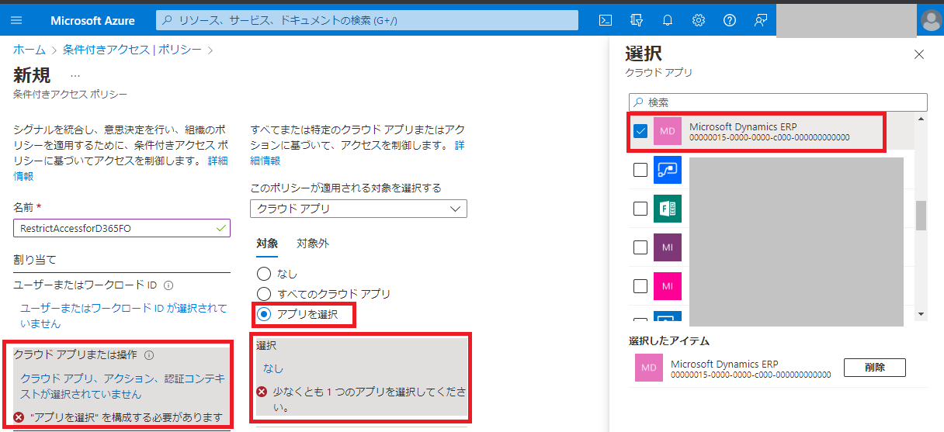Click the 削除 button for Microsoft Dynamics ERP
Screen dimensions: 944x432
tap(875, 368)
